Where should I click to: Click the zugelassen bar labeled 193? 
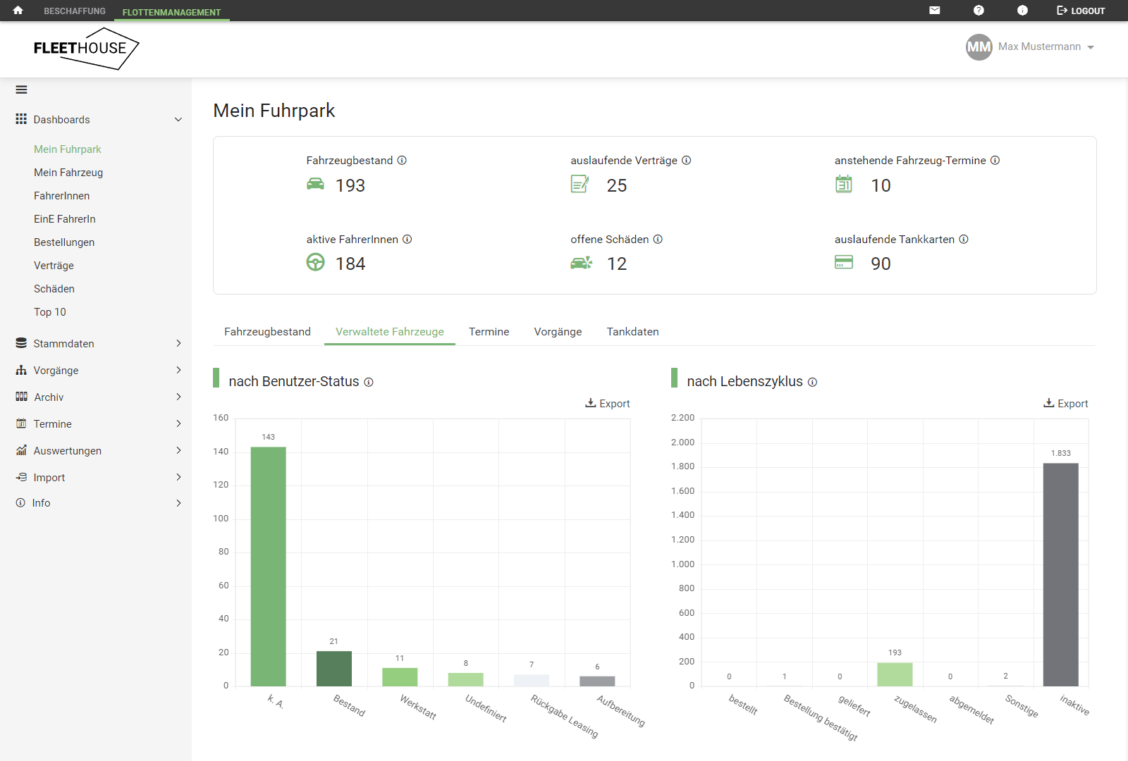tap(895, 674)
